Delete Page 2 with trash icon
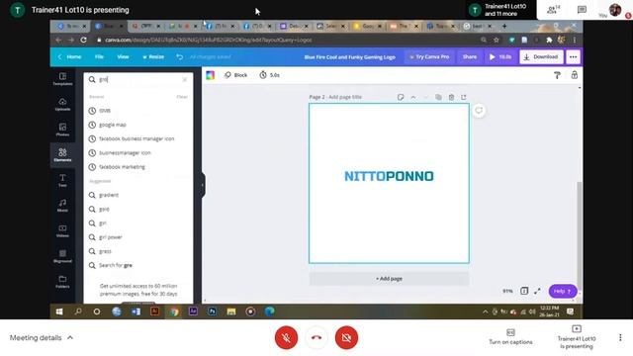 pyautogui.click(x=451, y=97)
